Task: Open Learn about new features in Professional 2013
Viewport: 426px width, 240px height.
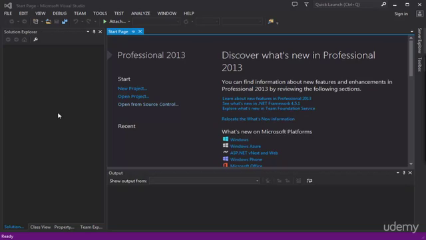Action: click(x=267, y=99)
